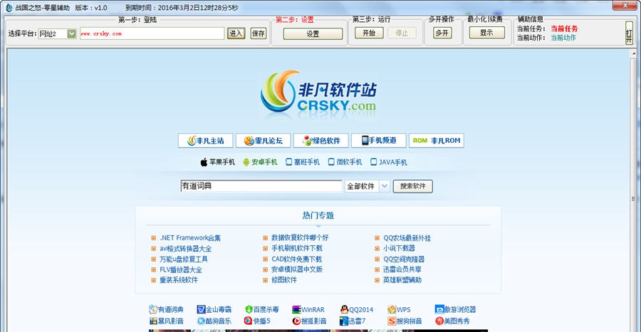
Task: Click the 搜狐影音 icon
Action: click(x=296, y=321)
